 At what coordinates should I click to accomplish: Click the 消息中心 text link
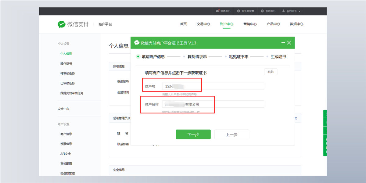click(x=225, y=11)
